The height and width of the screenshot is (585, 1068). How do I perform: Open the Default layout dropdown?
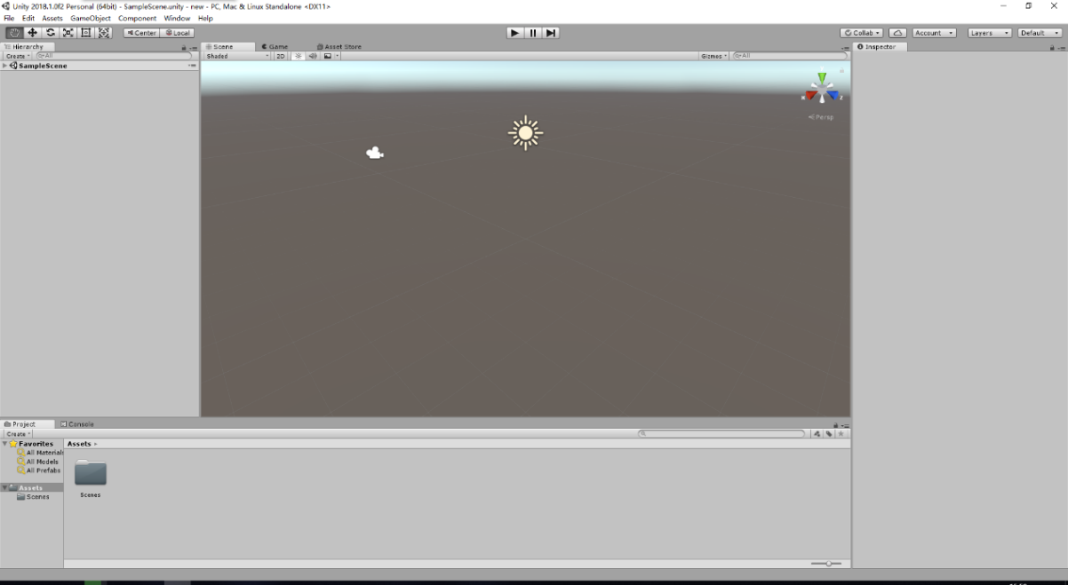click(x=1040, y=33)
